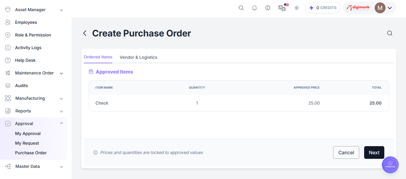Screen dimensions: 406x179
Task: Click the quantity value 1
Action: click(197, 103)
